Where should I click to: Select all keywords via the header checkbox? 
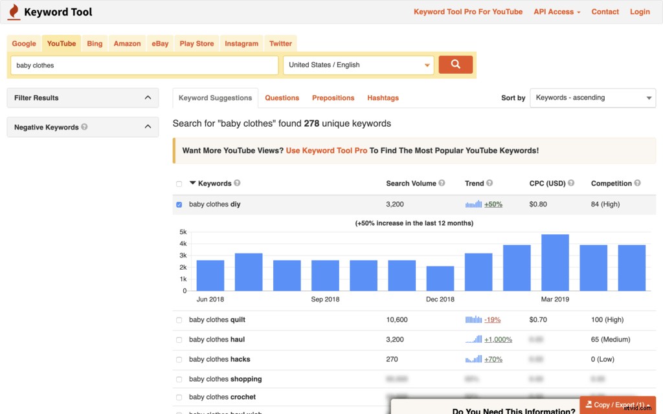point(179,183)
